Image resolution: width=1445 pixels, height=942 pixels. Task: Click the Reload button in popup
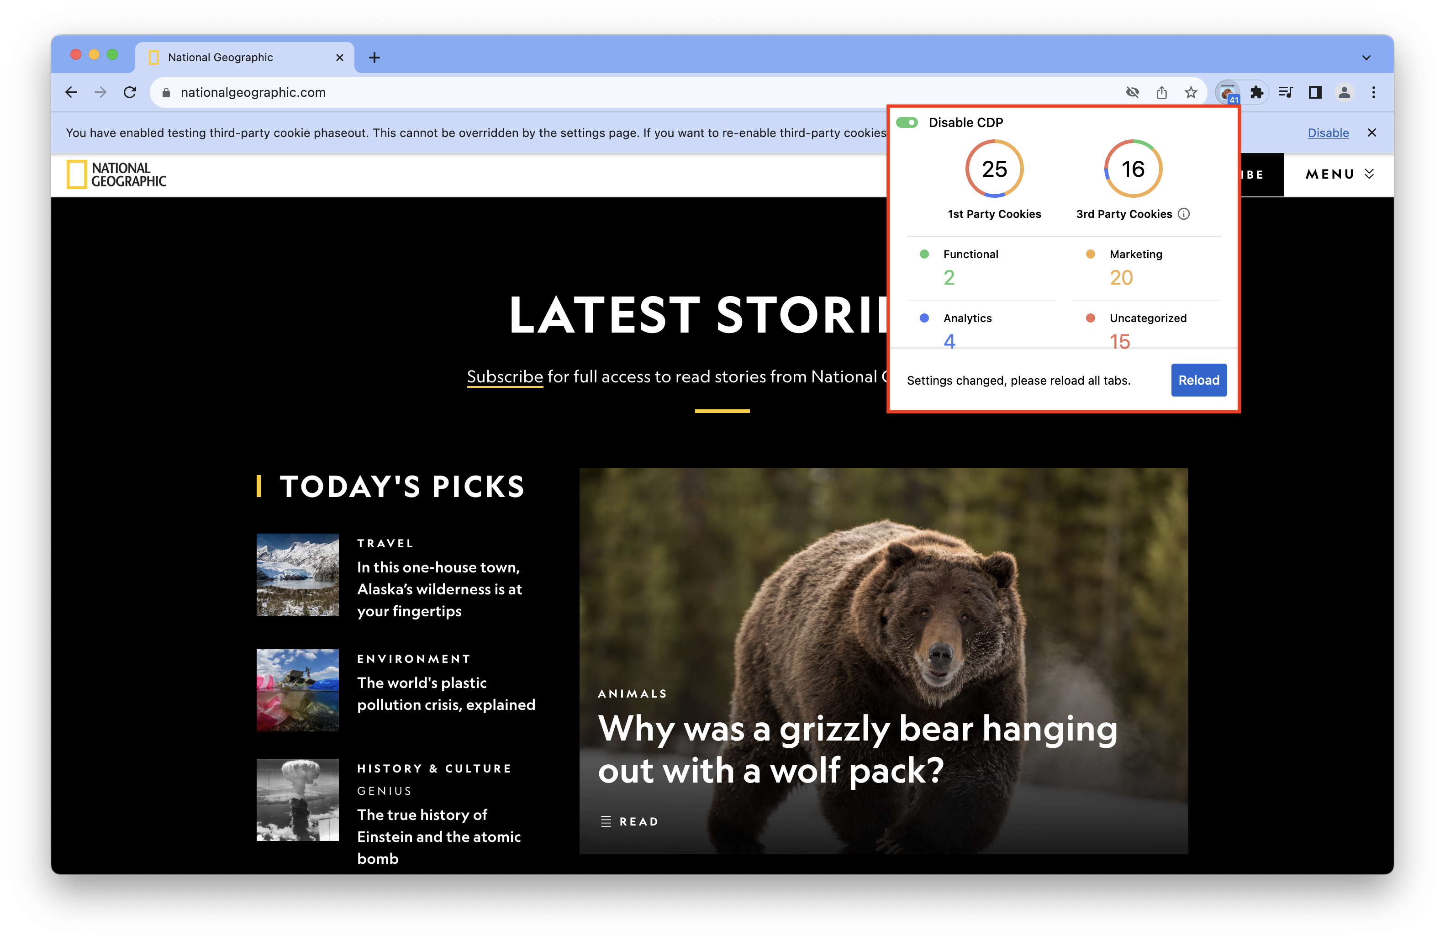(1198, 380)
